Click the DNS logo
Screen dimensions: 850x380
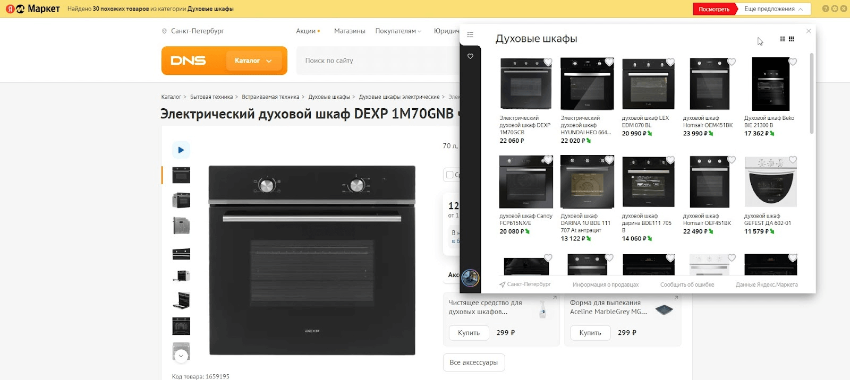click(x=189, y=61)
